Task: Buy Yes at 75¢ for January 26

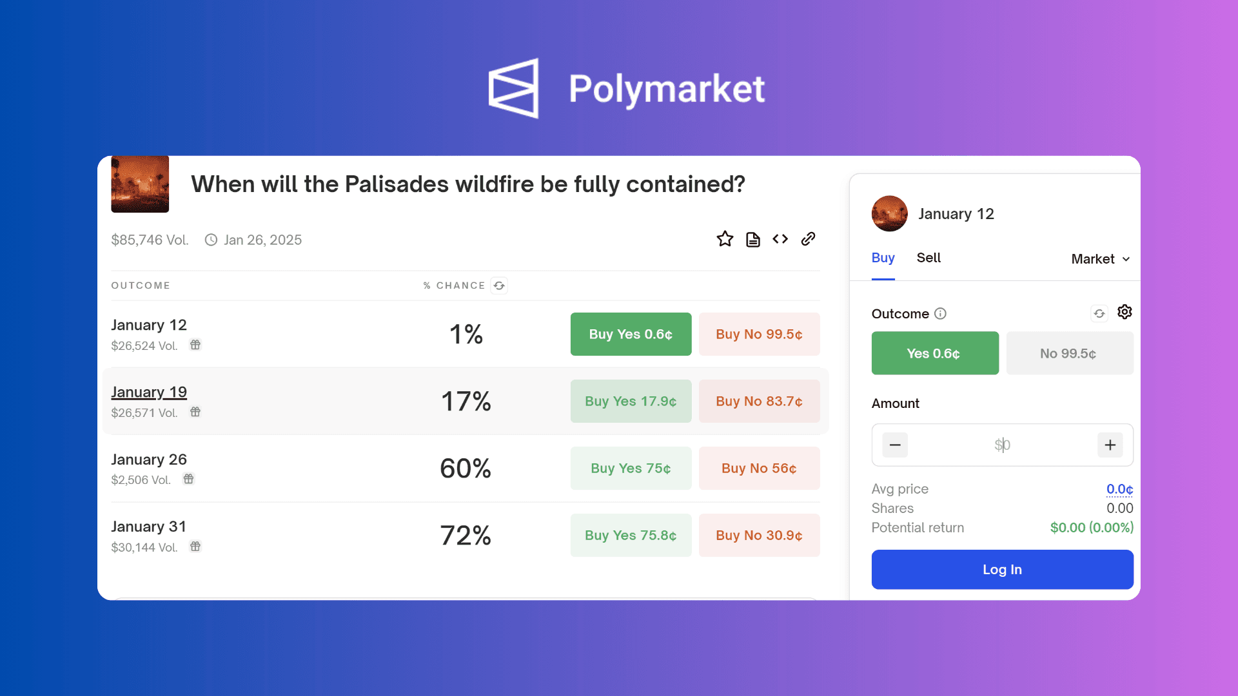Action: click(x=631, y=468)
